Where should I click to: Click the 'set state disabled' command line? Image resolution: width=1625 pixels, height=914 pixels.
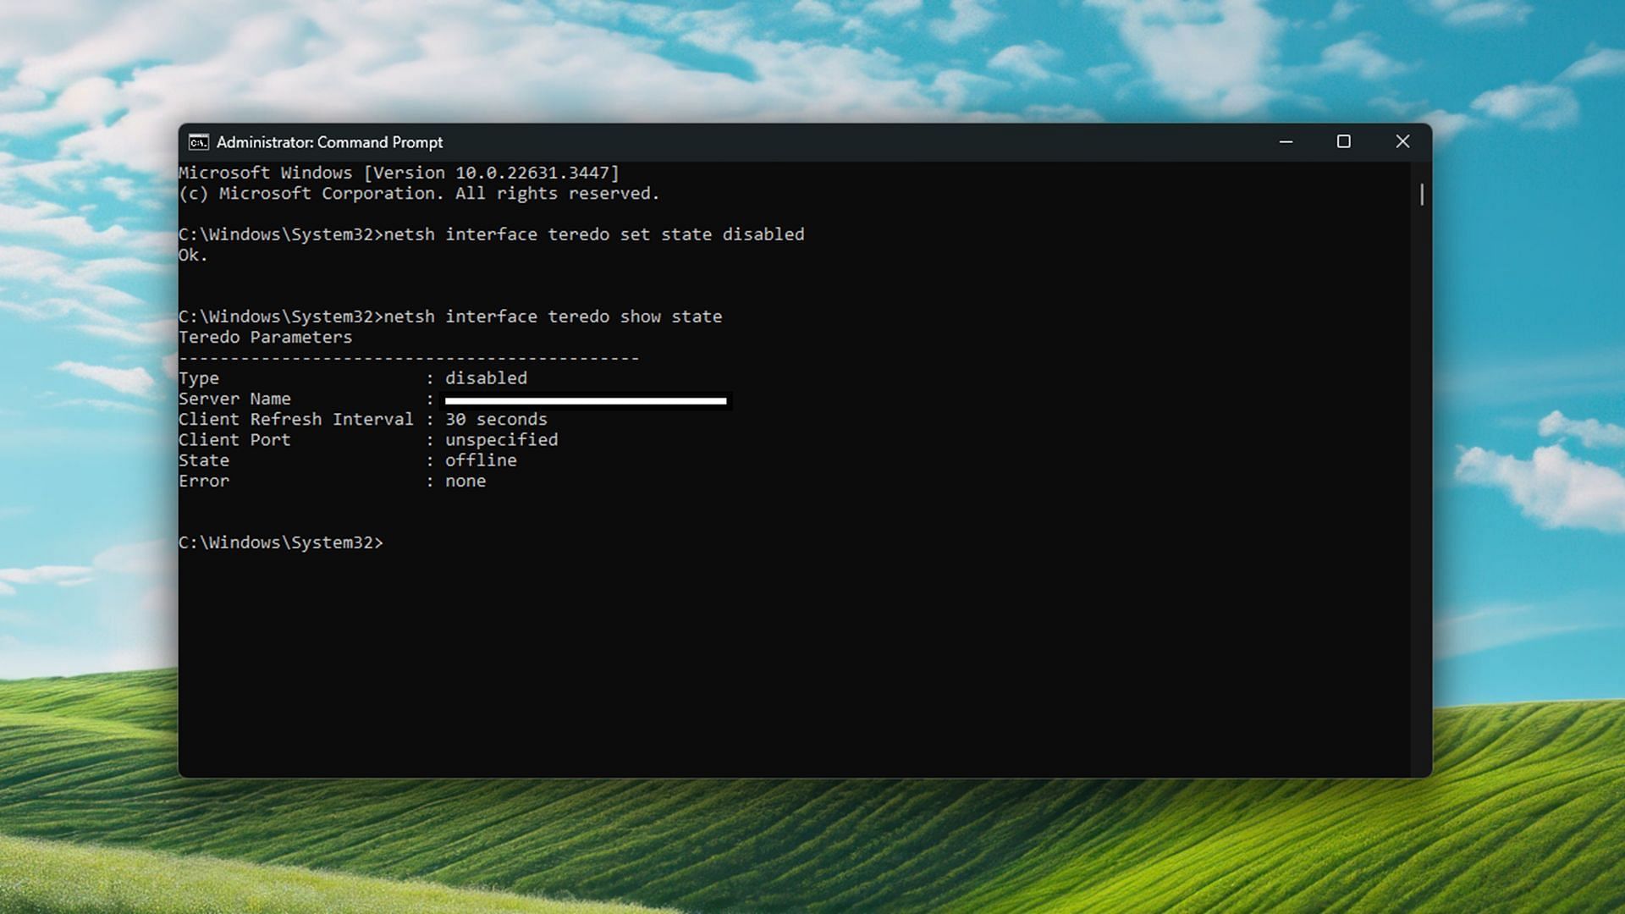coord(592,234)
